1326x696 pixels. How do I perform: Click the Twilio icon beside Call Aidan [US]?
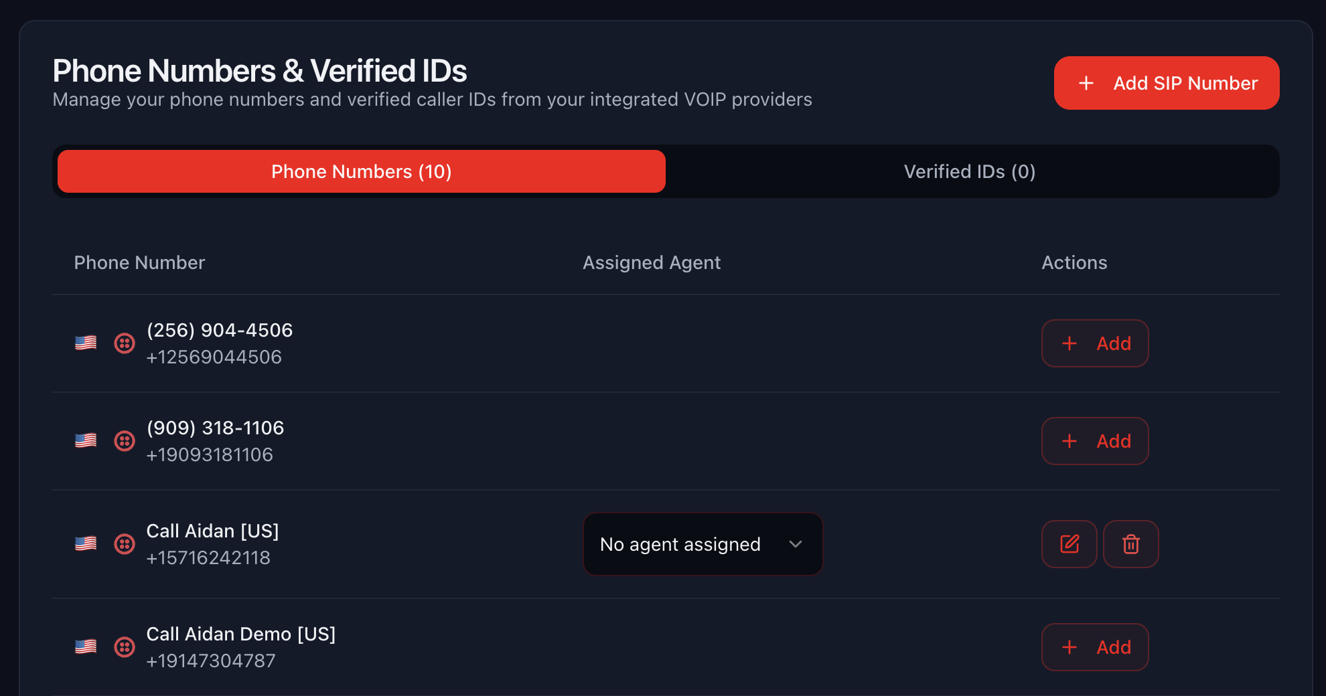(x=125, y=544)
